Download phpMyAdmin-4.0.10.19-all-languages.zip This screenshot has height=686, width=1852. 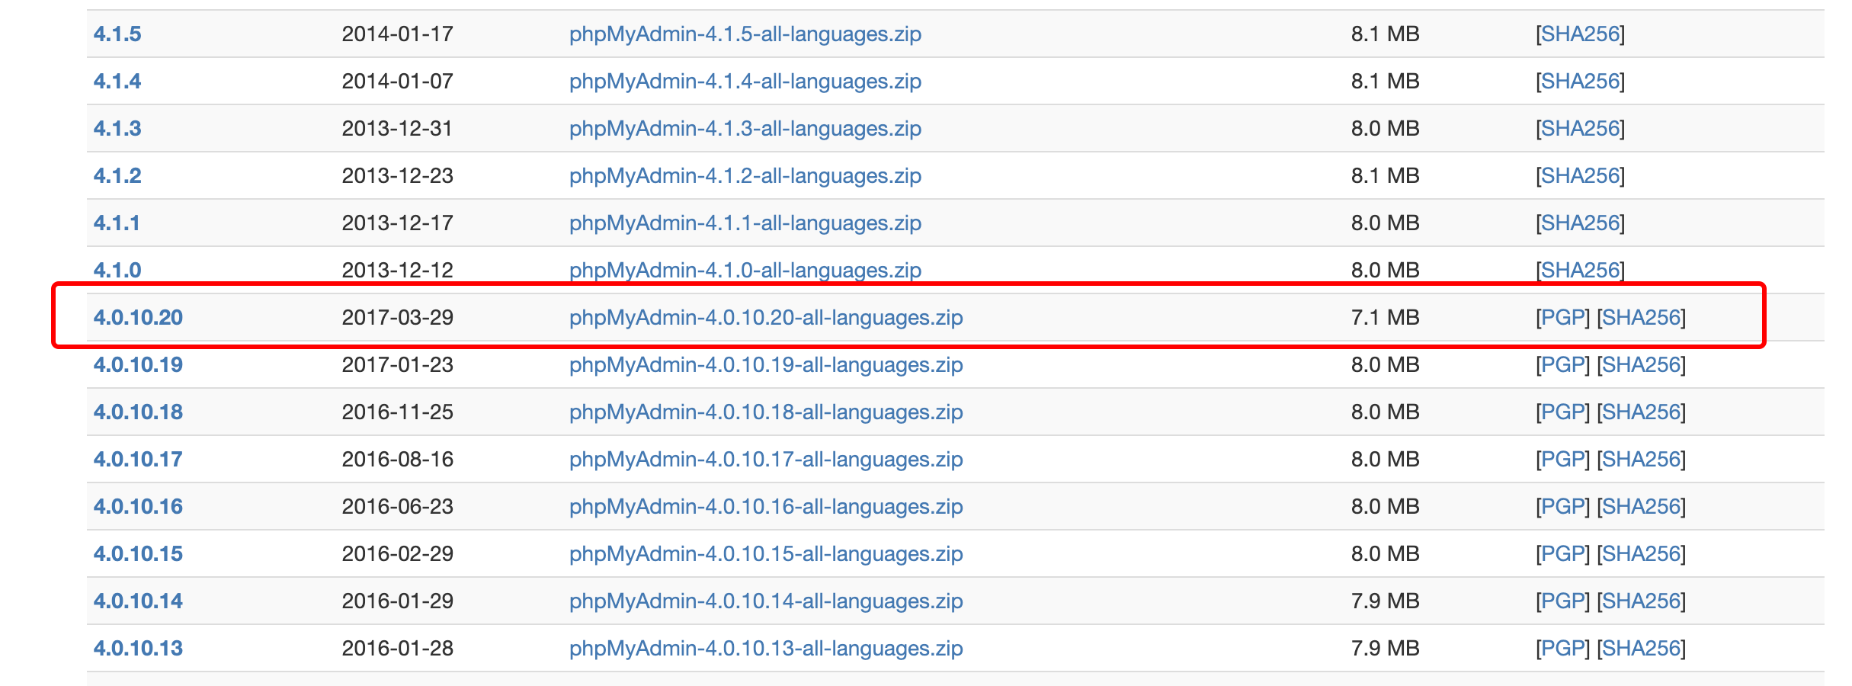pos(766,364)
